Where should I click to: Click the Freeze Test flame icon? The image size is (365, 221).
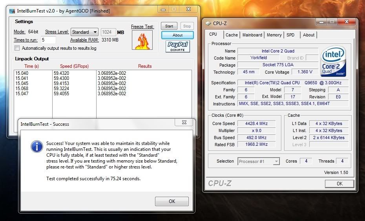pyautogui.click(x=142, y=40)
